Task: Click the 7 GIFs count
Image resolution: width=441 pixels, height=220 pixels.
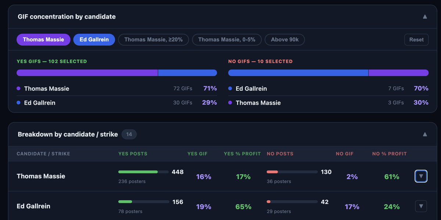Action: coord(396,89)
